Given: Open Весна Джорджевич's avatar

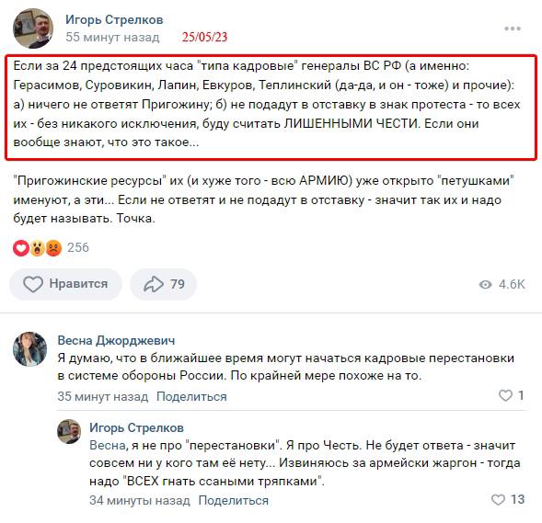Looking at the screenshot, I should [29, 349].
